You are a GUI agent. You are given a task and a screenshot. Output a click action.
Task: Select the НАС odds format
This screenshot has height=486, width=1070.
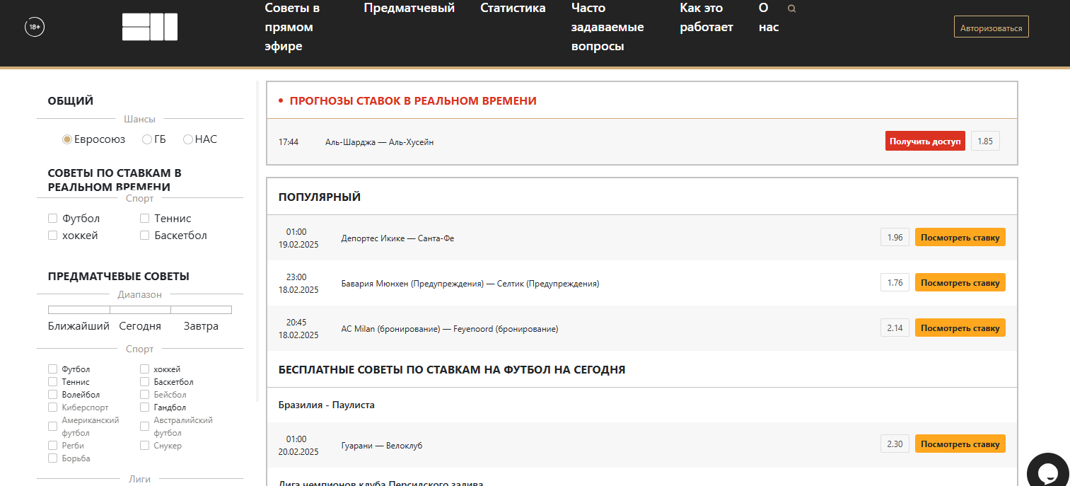188,139
